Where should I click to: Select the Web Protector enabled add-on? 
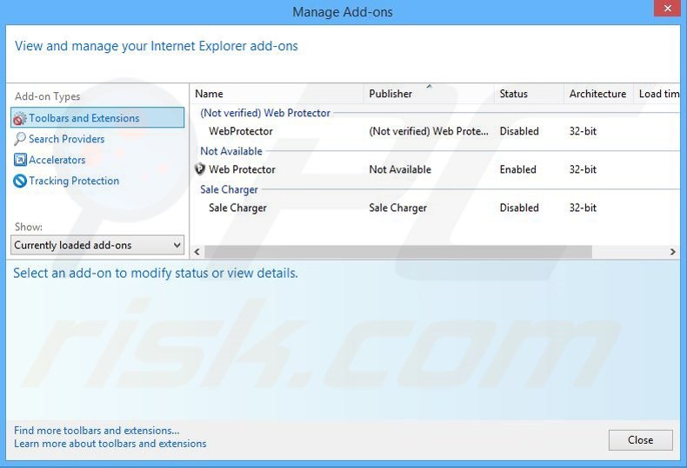coord(436,169)
